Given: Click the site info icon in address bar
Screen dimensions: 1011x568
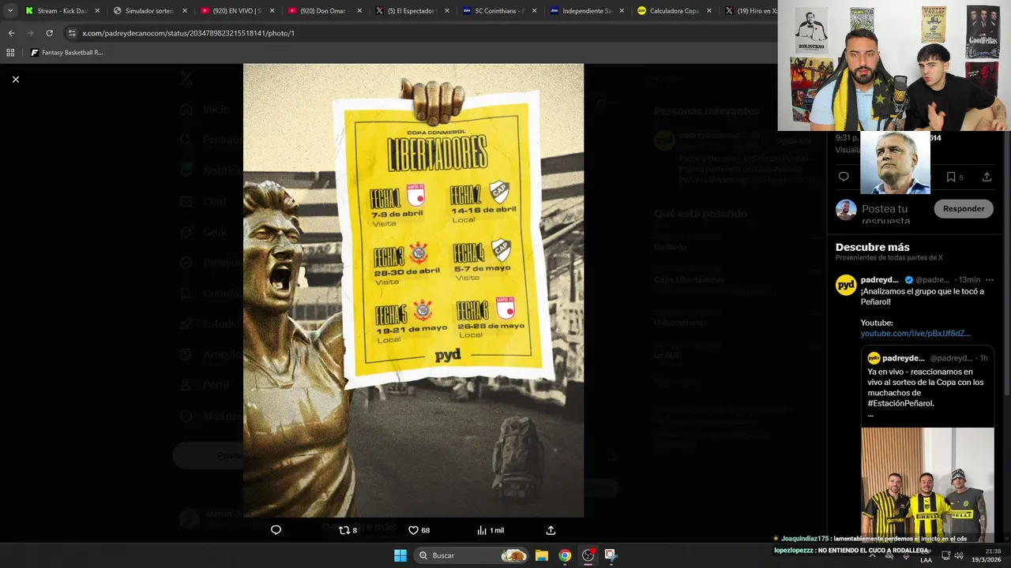Looking at the screenshot, I should tap(72, 33).
